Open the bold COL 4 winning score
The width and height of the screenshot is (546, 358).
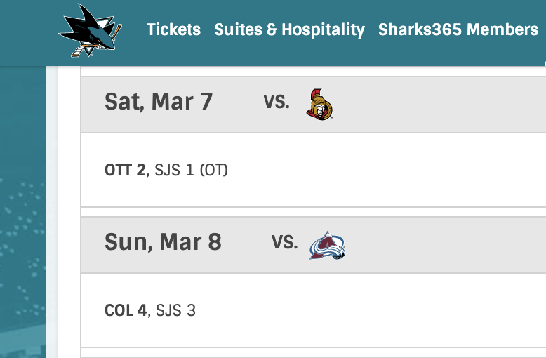126,310
